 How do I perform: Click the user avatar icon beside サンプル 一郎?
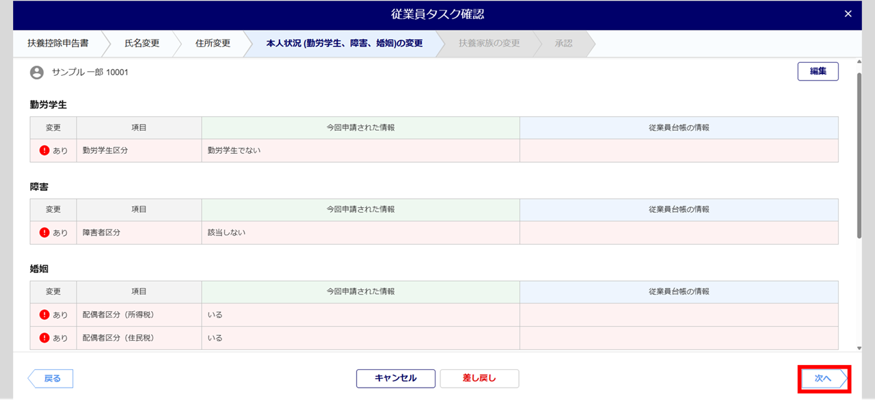pos(37,72)
